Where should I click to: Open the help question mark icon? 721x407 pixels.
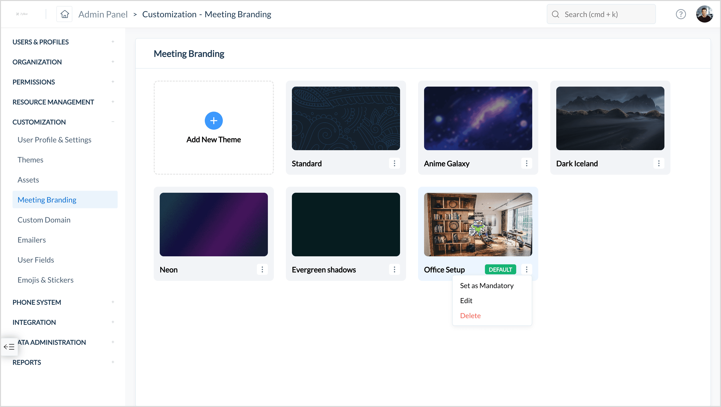[680, 14]
